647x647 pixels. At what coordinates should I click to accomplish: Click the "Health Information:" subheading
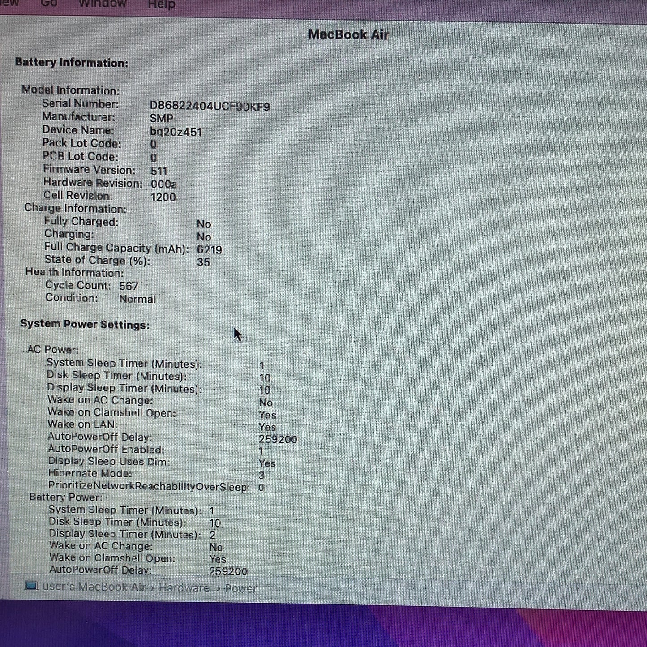tap(74, 272)
